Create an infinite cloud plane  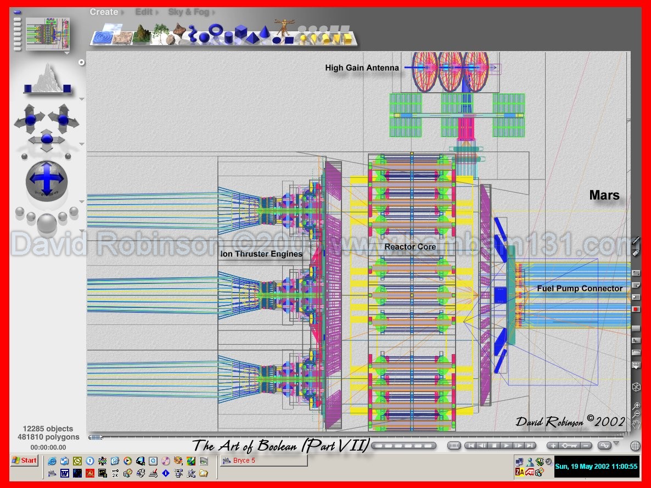112,28
